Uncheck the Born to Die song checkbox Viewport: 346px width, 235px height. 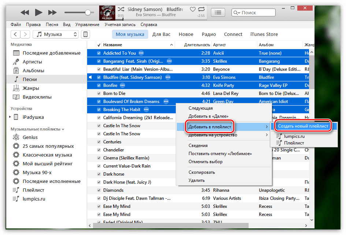click(x=98, y=93)
